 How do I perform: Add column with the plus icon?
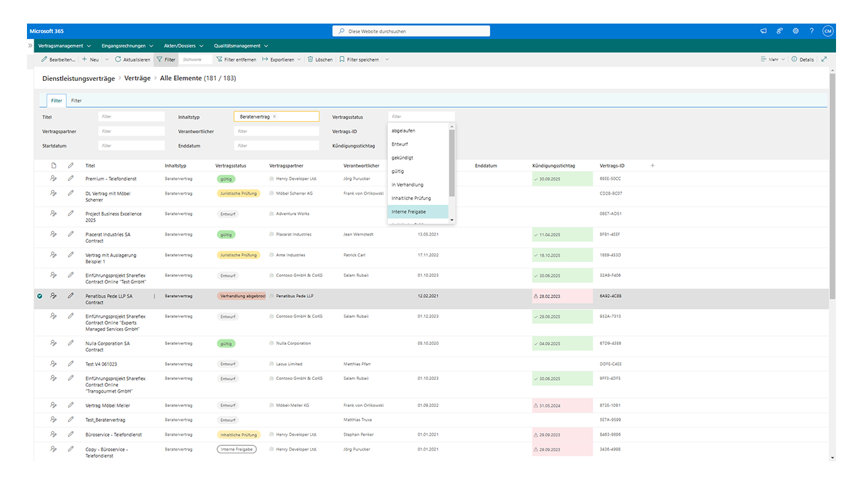point(652,166)
